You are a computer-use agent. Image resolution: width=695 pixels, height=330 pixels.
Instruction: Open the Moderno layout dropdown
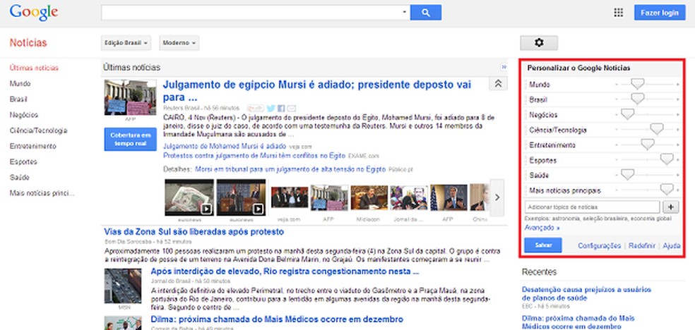pyautogui.click(x=179, y=43)
